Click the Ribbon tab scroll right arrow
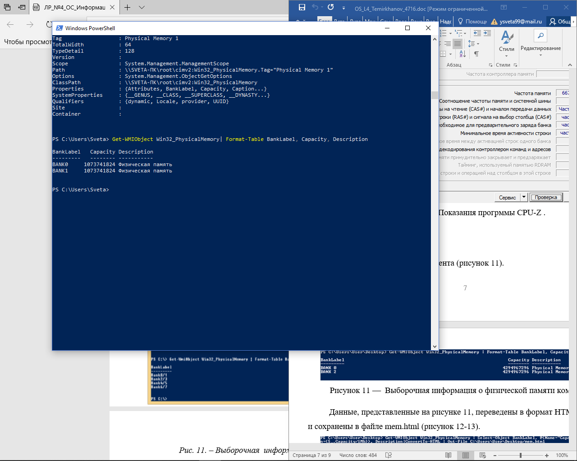 574,22
